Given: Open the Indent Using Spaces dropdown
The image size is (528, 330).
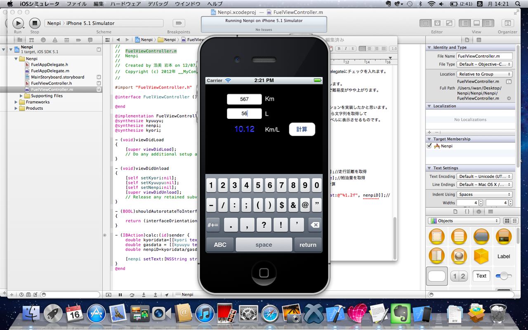Looking at the screenshot, I should point(485,194).
